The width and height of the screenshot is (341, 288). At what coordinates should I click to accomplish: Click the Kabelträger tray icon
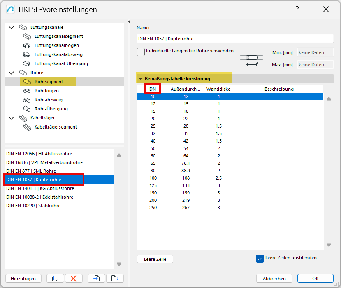pos(23,118)
